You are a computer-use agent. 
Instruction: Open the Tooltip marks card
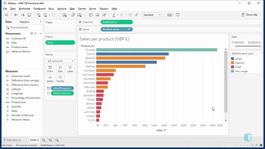click(60, 79)
